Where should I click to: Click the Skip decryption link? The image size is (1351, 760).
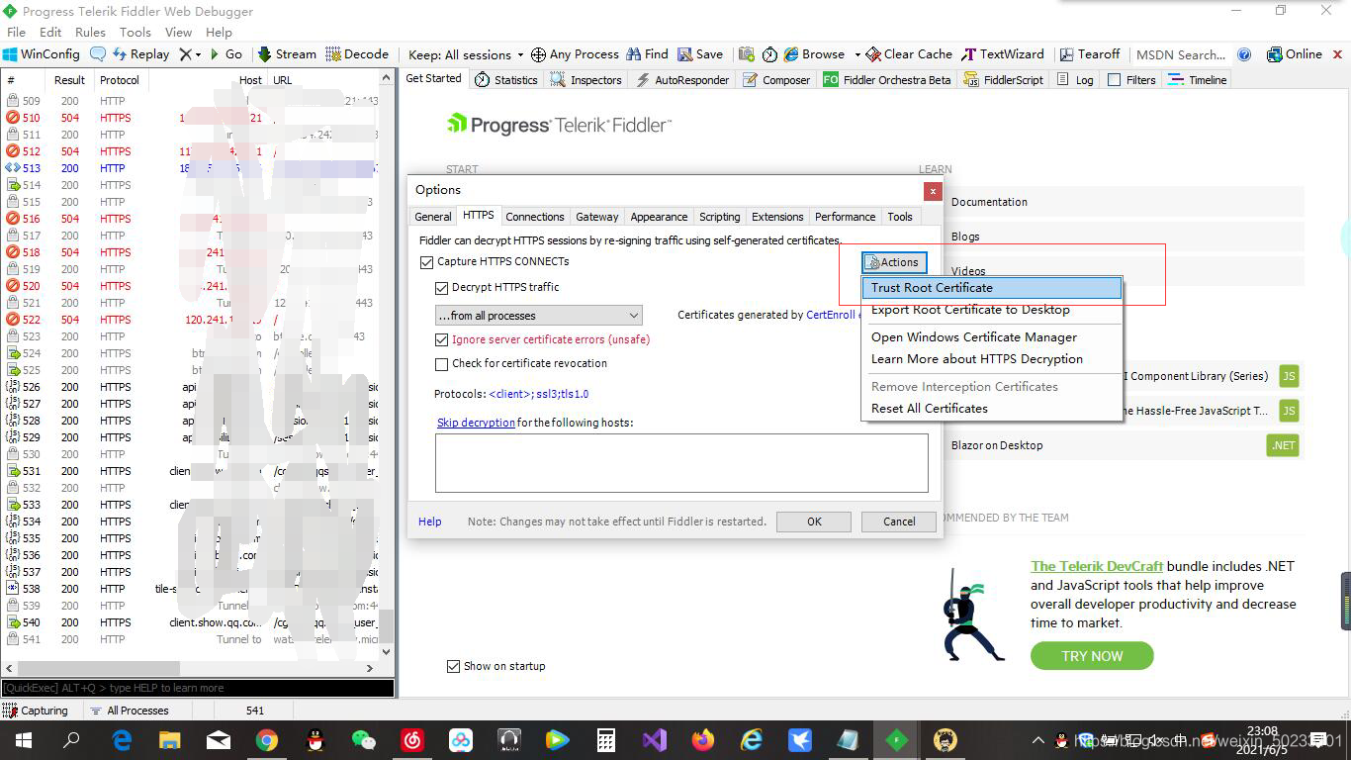476,423
